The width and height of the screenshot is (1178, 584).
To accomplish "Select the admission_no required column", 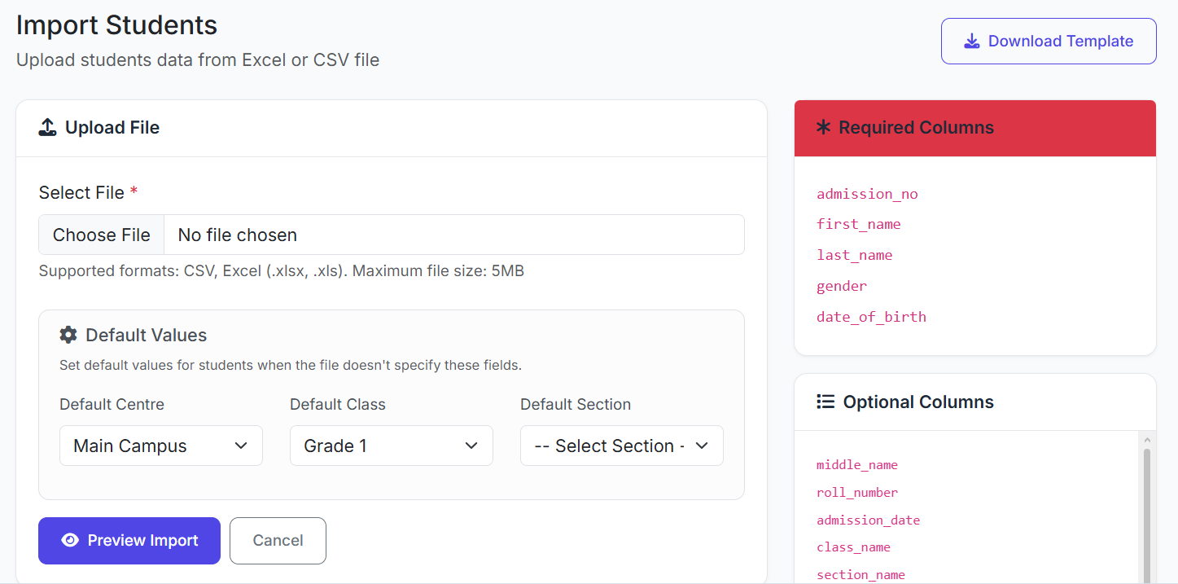I will coord(867,194).
